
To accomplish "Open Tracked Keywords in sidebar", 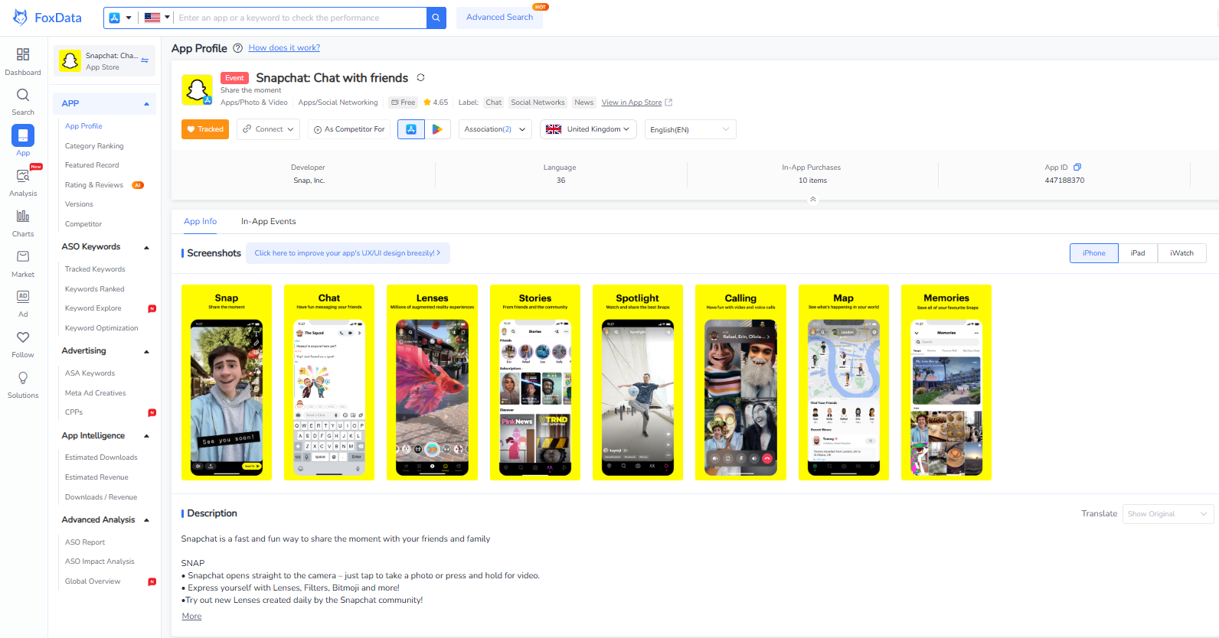I will [95, 269].
